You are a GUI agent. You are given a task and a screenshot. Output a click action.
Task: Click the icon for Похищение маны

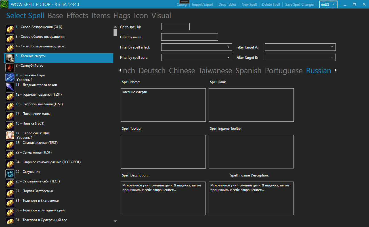10,116
